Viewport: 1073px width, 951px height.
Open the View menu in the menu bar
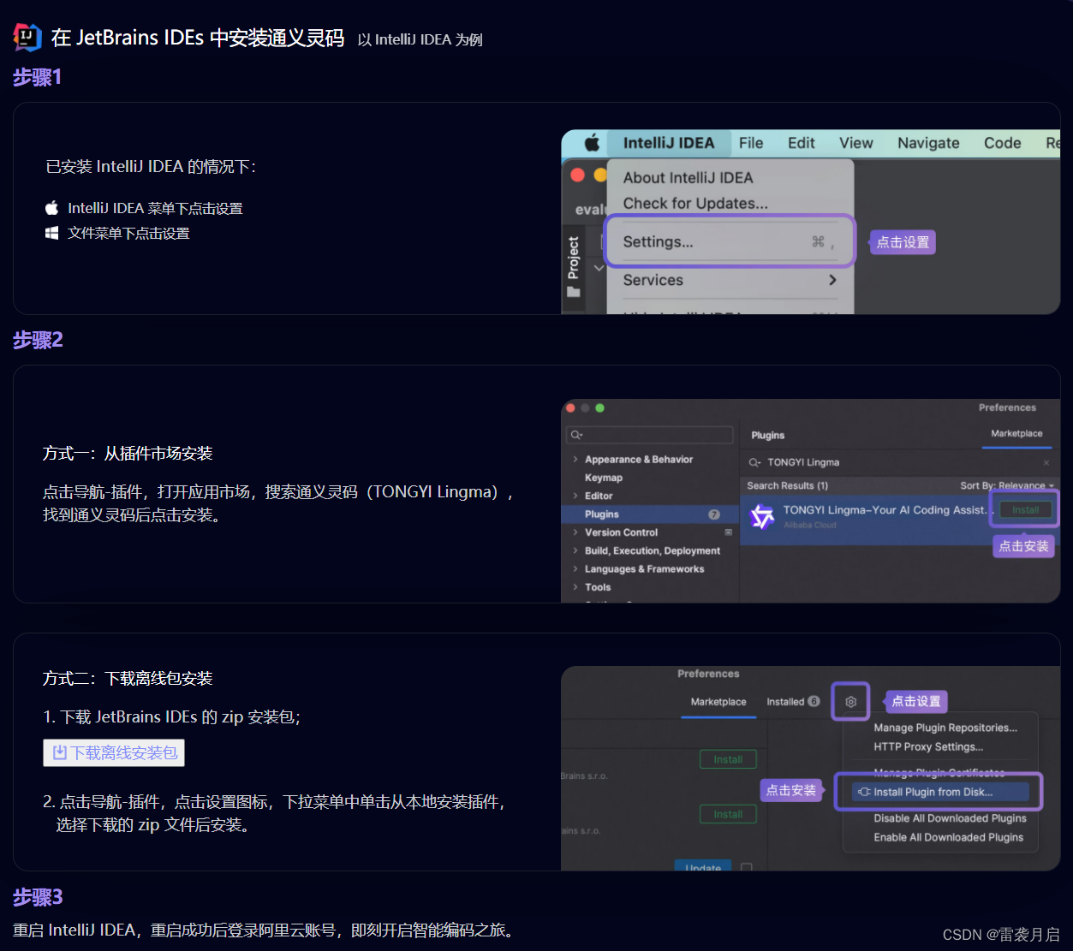856,143
